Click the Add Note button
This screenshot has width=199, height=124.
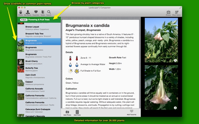(77, 113)
